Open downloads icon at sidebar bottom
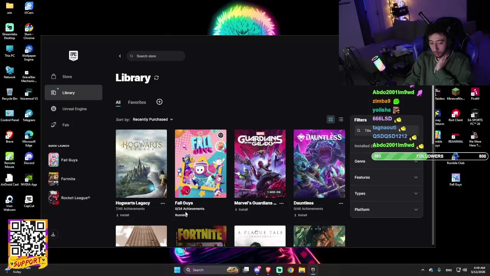Viewport: 490px width, 276px height. (53, 234)
